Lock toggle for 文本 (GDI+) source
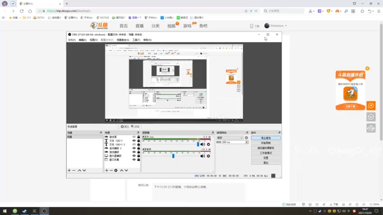 pyautogui.click(x=138, y=140)
